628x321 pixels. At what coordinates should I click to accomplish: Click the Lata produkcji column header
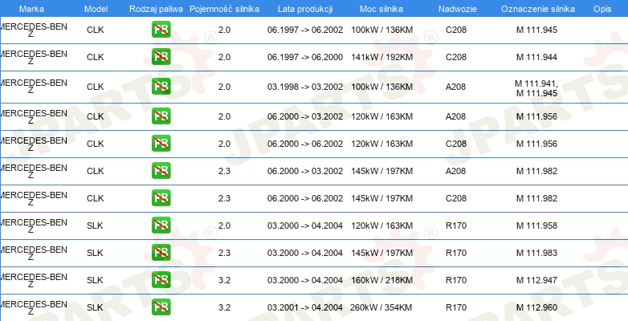tap(305, 9)
